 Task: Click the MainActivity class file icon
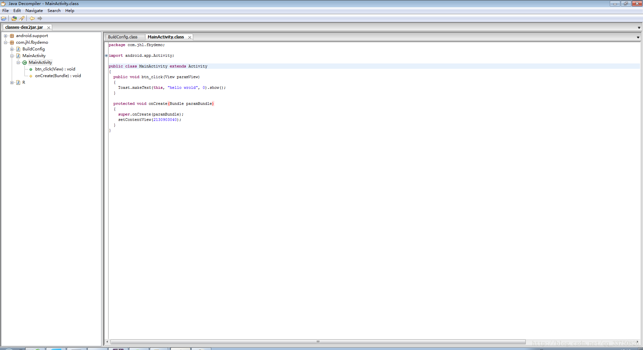tap(18, 56)
